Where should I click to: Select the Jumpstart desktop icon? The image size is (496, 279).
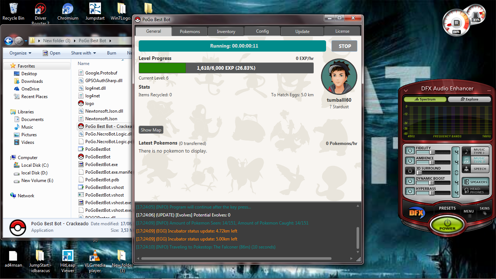95,12
